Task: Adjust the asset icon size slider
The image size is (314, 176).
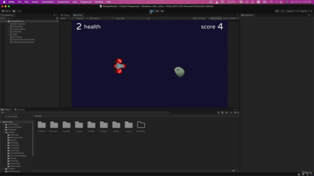Action: click(233, 171)
